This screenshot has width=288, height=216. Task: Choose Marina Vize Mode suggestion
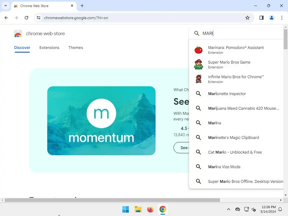(x=236, y=167)
